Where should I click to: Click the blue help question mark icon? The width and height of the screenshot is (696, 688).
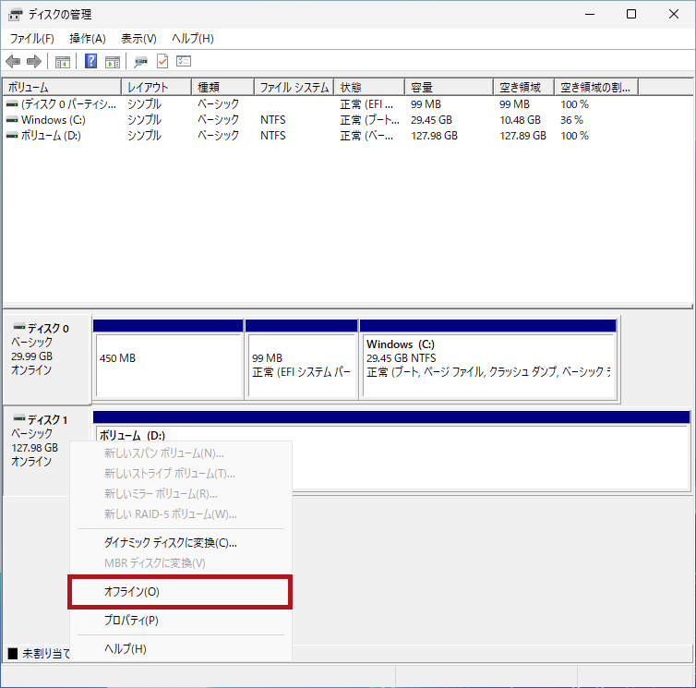click(x=91, y=62)
